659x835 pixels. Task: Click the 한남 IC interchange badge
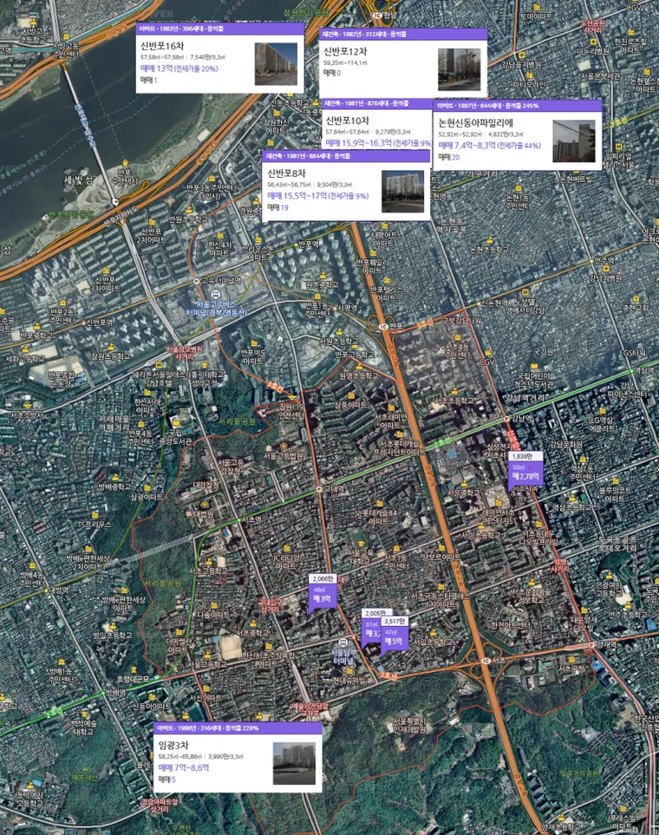(x=377, y=16)
